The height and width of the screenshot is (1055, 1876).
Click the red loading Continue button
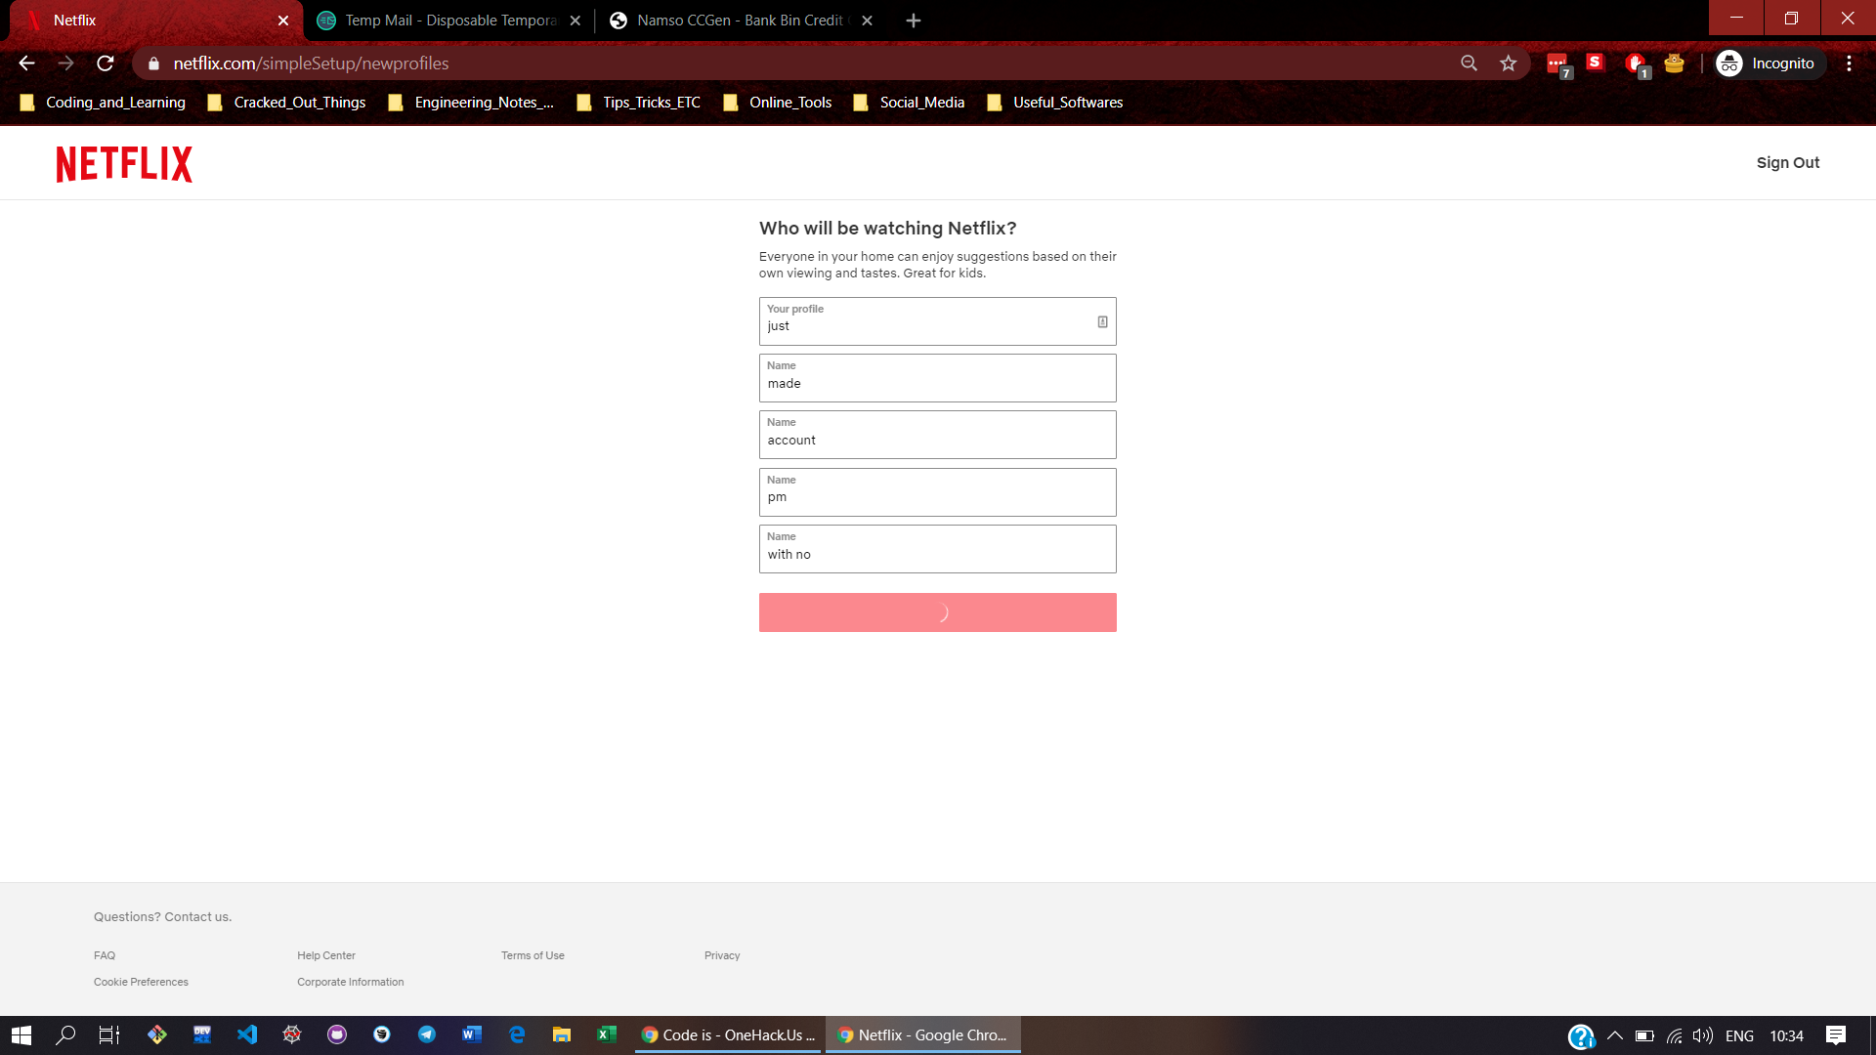pyautogui.click(x=937, y=612)
